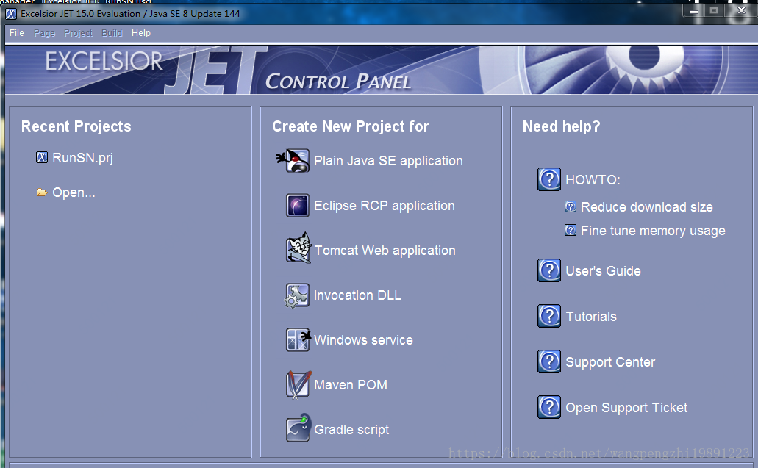Click the HOWTO question mark icon
This screenshot has width=758, height=468.
549,179
